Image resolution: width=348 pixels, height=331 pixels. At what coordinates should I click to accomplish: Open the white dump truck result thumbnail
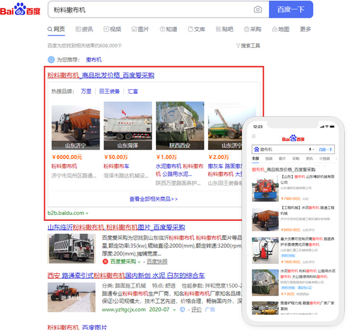pos(72,249)
